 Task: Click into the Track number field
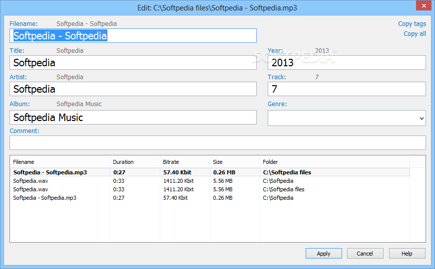click(347, 89)
